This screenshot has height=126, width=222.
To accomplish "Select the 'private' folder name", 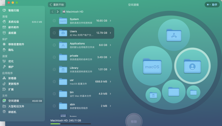I will point(74,56).
